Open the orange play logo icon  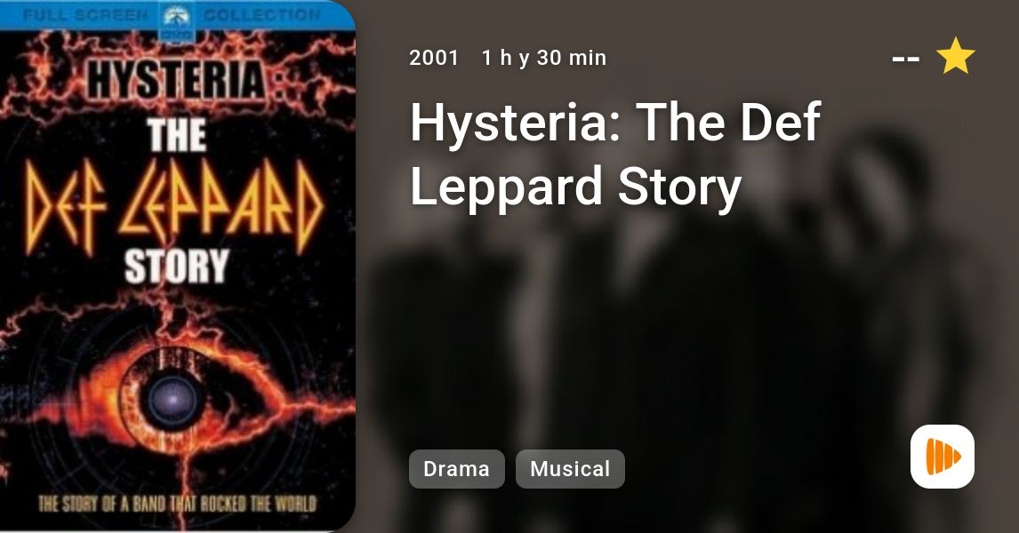tap(943, 457)
